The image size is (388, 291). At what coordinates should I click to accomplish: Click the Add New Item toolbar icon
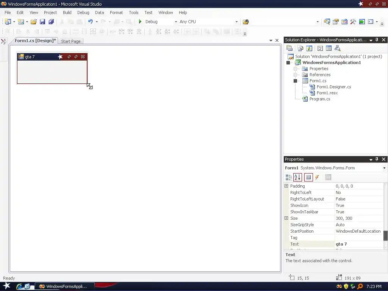point(21,22)
